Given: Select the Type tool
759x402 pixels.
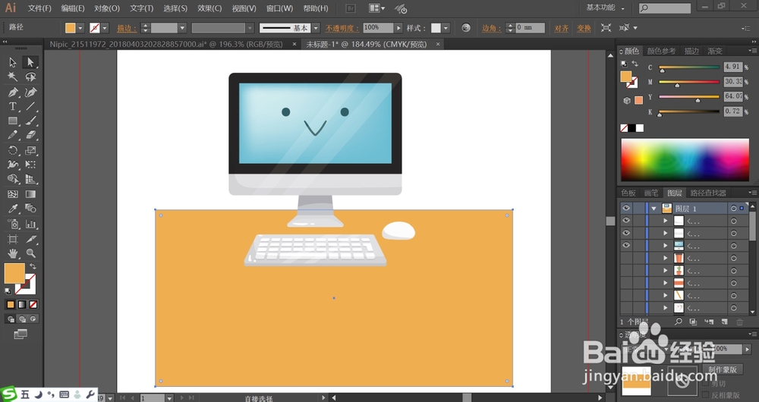Looking at the screenshot, I should 13,106.
